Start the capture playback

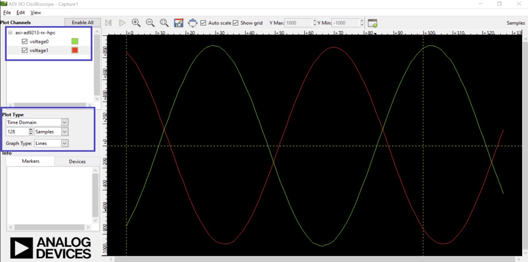tap(122, 23)
